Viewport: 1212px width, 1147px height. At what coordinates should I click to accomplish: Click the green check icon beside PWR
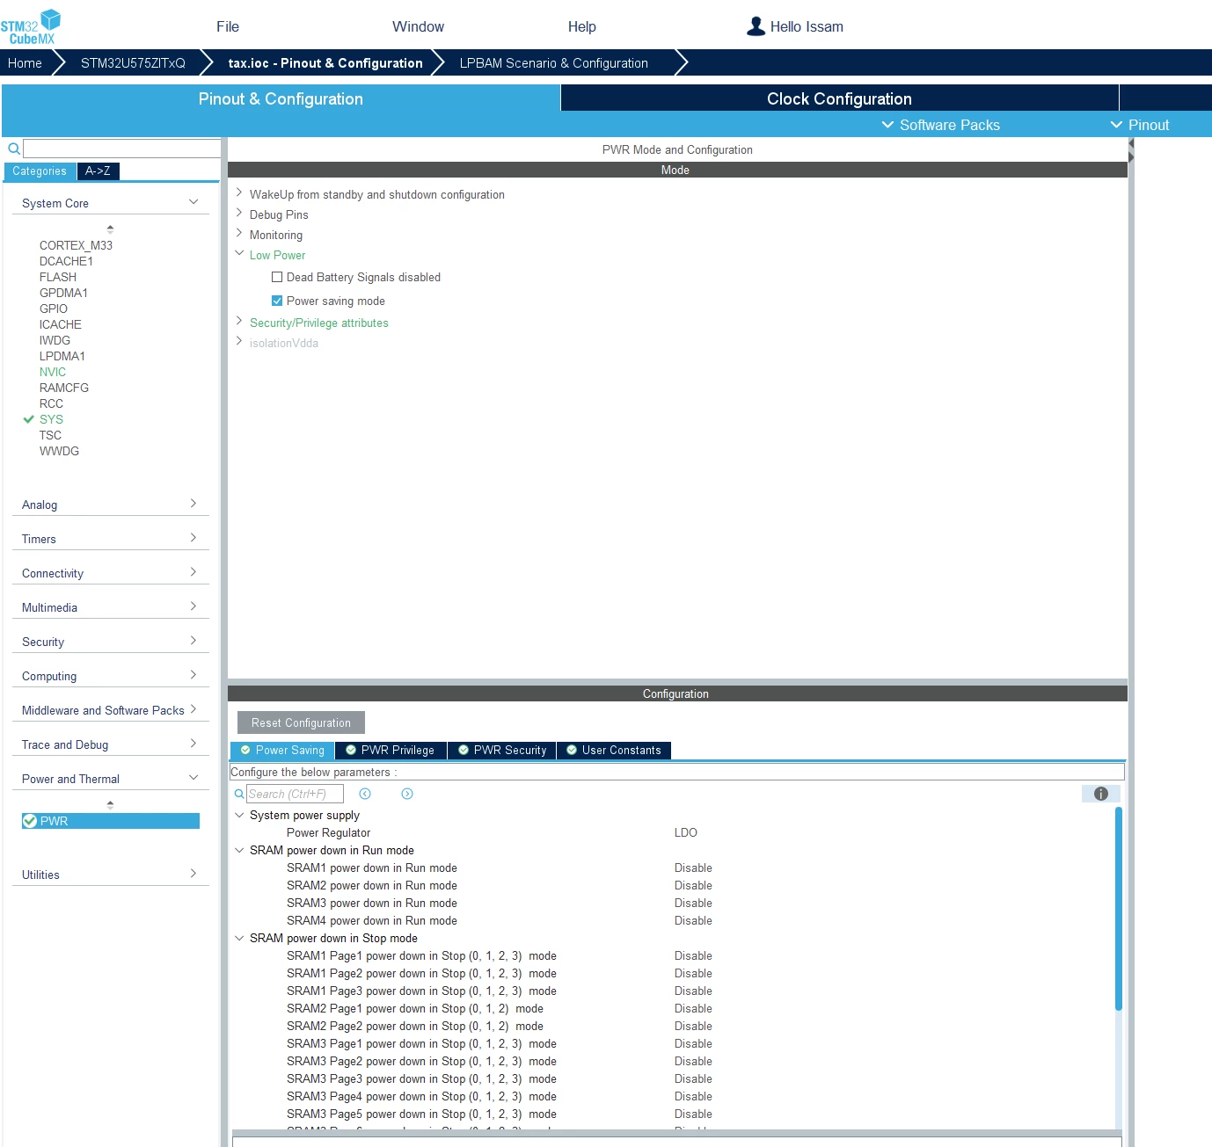tap(30, 821)
